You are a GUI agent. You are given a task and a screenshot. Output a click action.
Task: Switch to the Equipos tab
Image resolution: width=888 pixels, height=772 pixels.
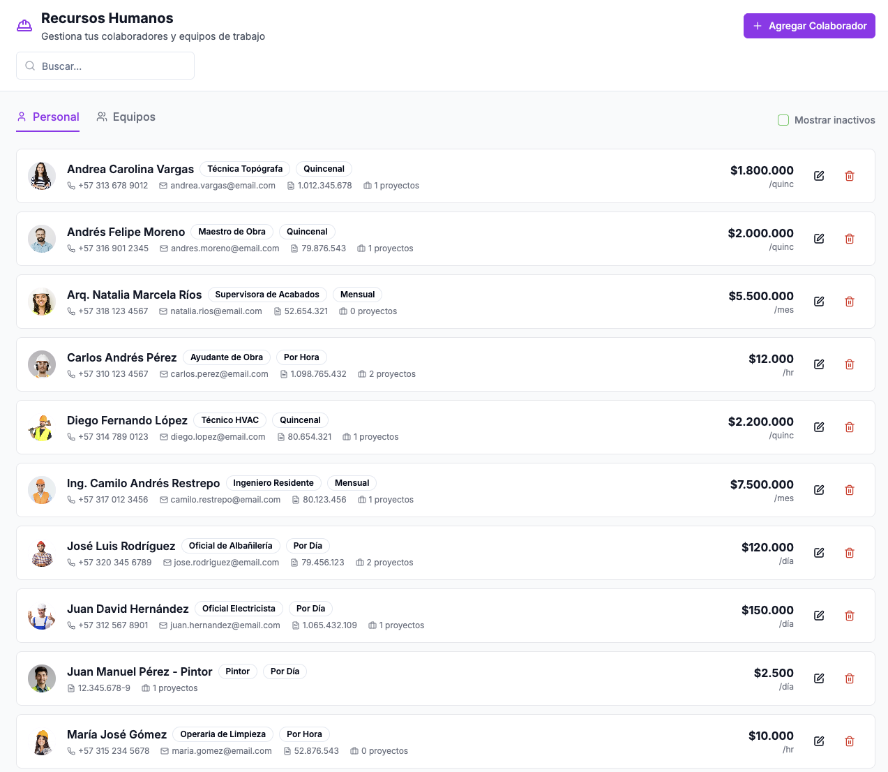point(126,117)
